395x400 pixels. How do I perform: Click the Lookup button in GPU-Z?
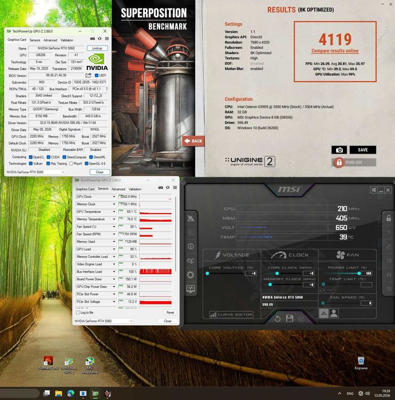point(97,48)
